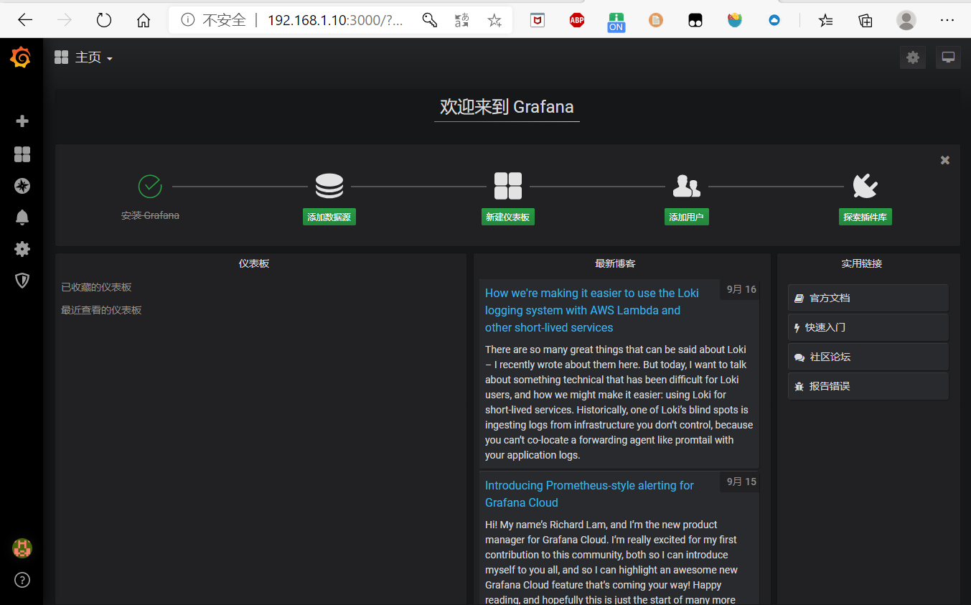The height and width of the screenshot is (605, 971).
Task: Open the browser profile avatar
Action: click(x=906, y=20)
